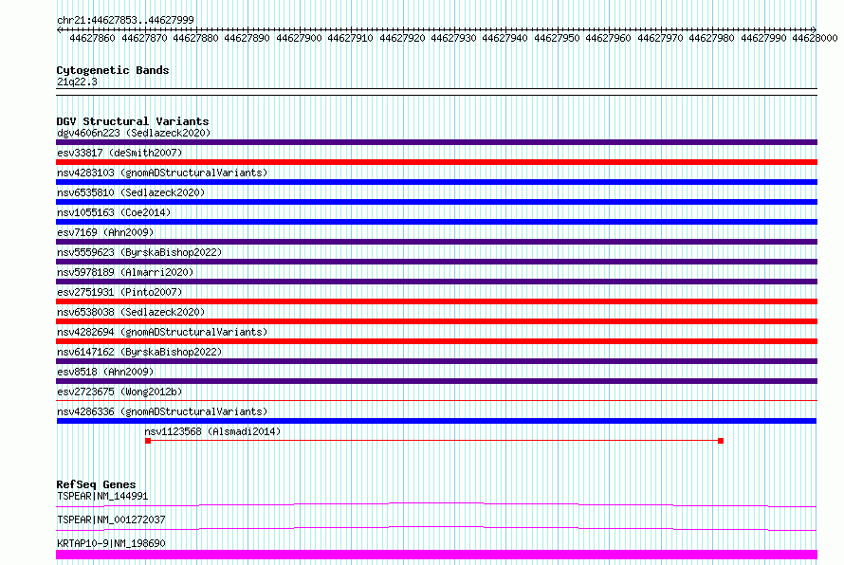The width and height of the screenshot is (844, 565).
Task: Open the DGV Structural Variants track title
Action: 133,121
